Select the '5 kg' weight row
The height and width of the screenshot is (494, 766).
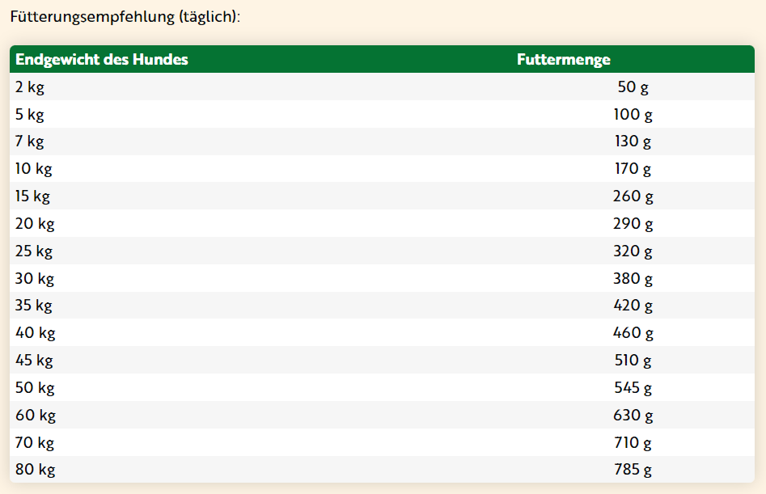29,115
